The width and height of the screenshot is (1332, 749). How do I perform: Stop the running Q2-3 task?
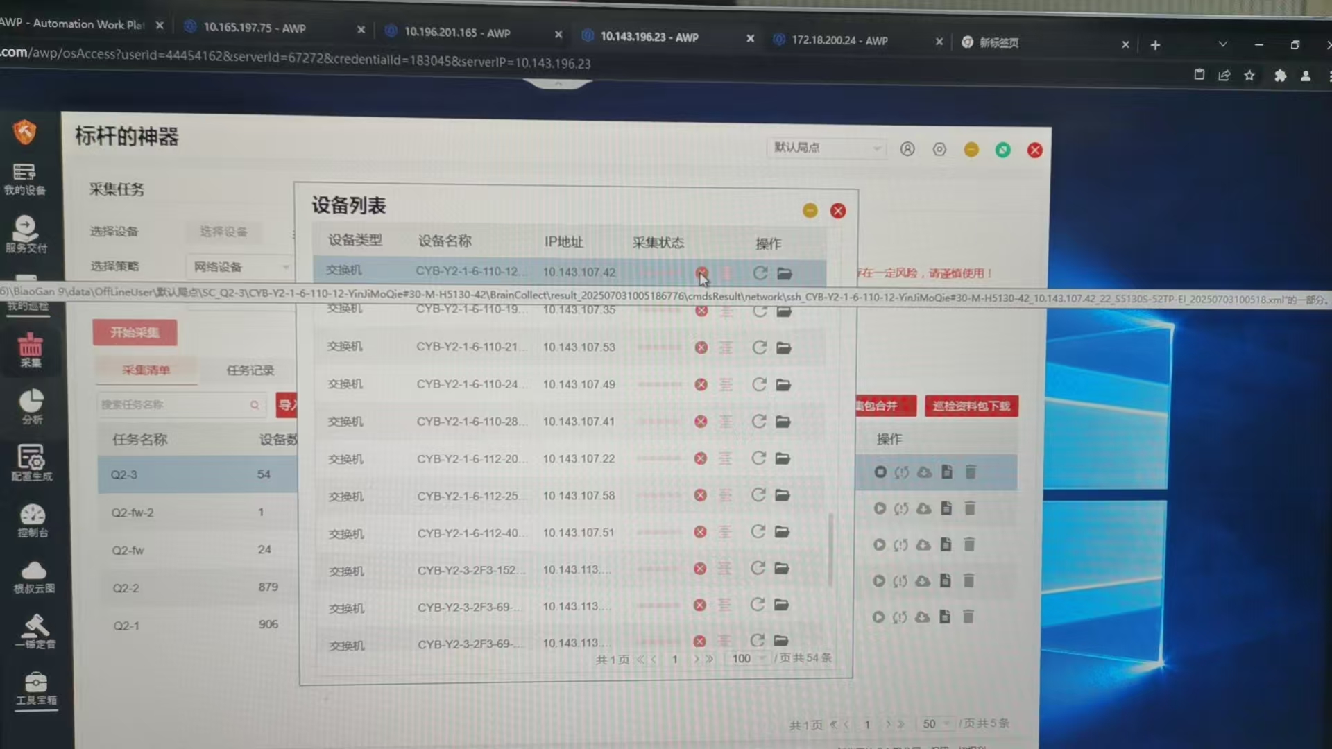tap(880, 472)
